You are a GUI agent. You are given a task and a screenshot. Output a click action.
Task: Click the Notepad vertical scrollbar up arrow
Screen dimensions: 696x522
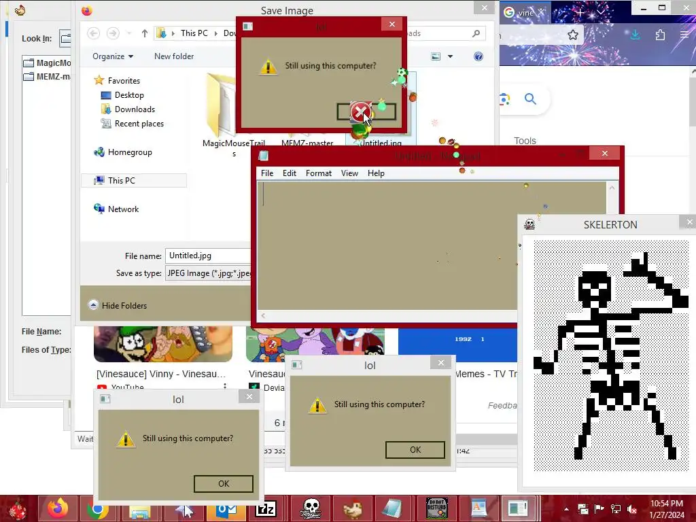coord(612,188)
